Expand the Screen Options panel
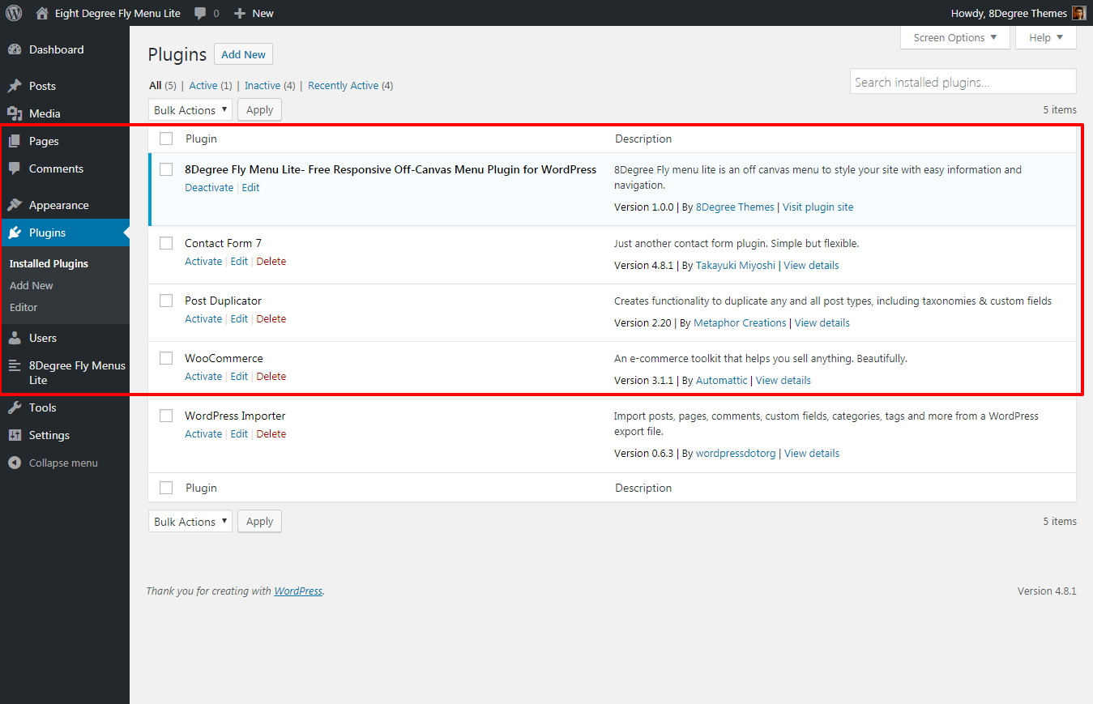Screen dimensions: 1093x704 [955, 37]
